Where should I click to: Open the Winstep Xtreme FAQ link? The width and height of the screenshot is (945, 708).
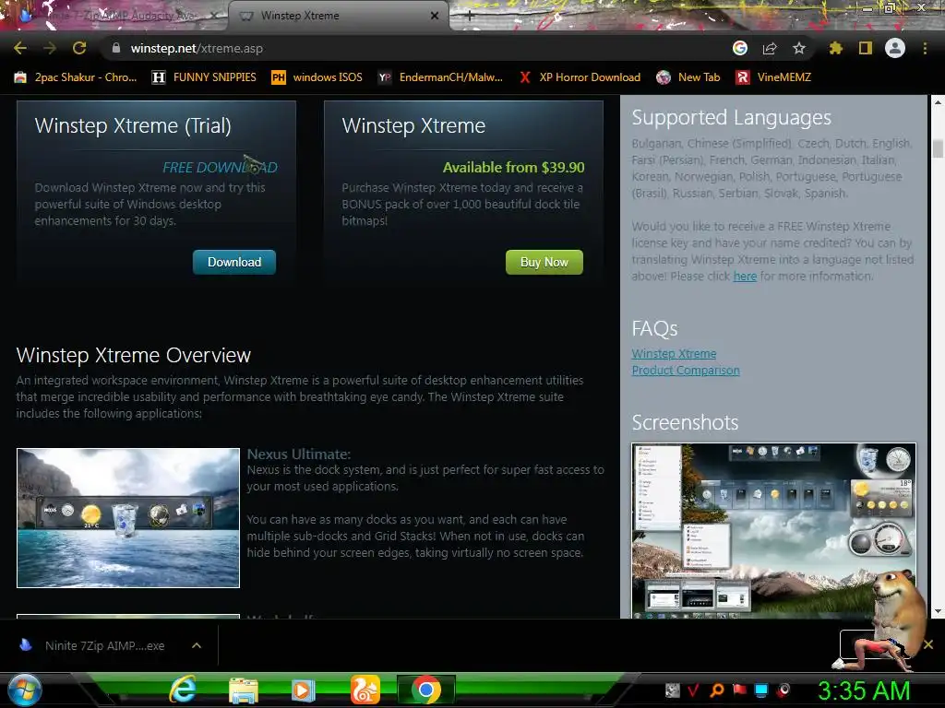(x=674, y=354)
